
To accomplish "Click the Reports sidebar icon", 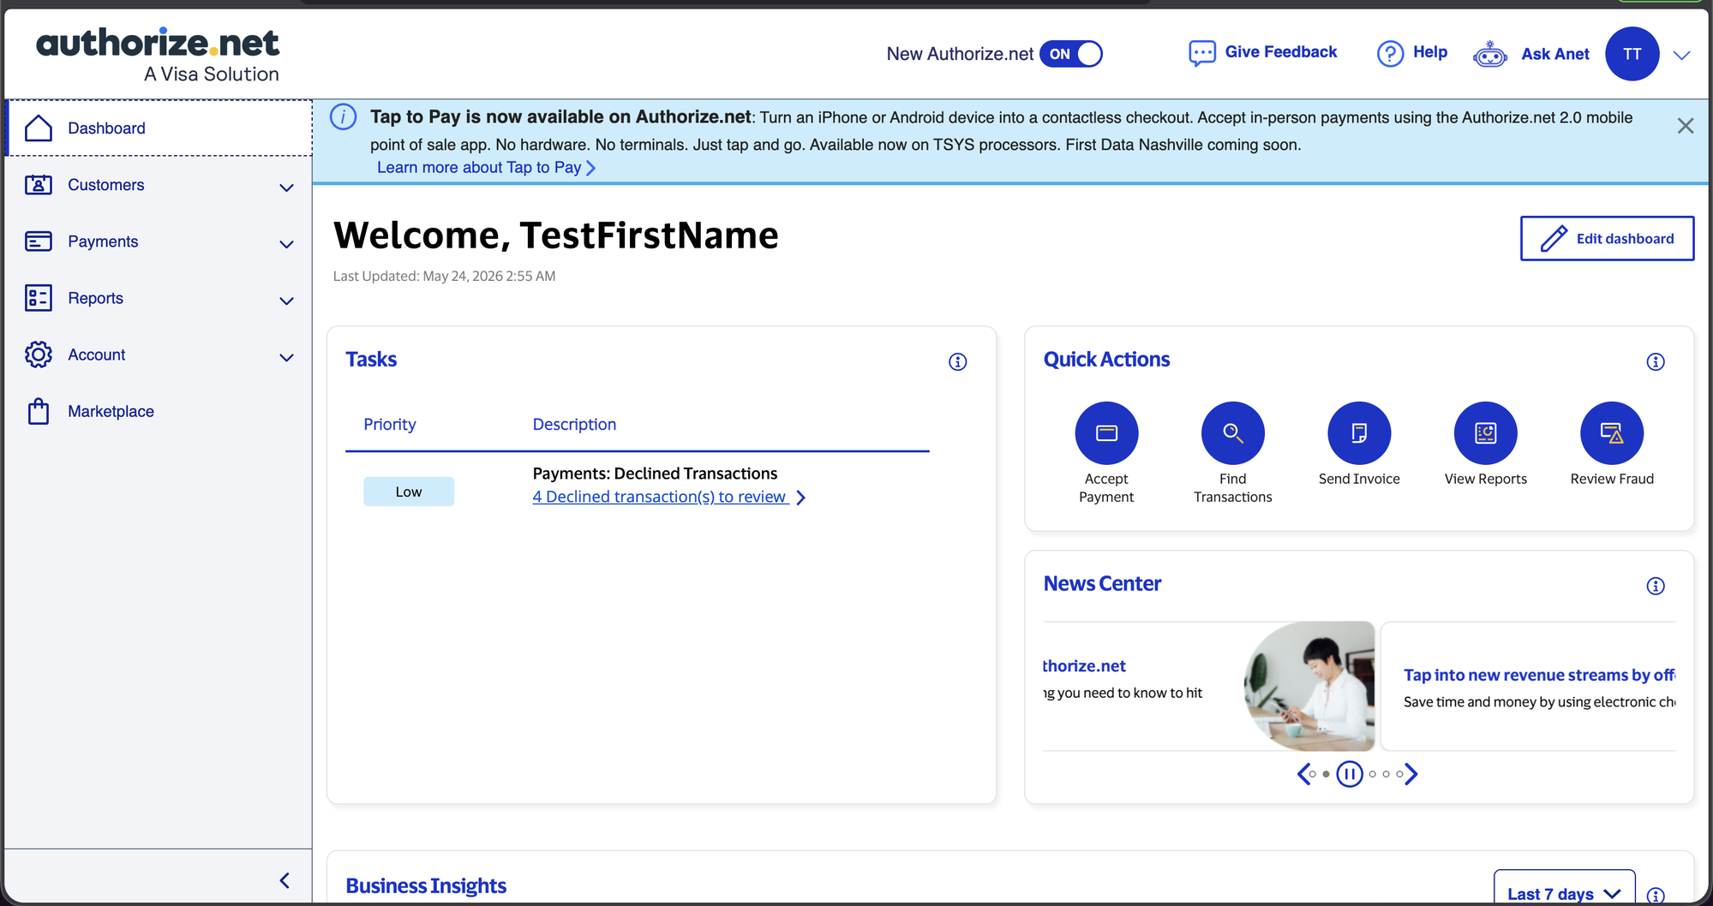I will point(39,298).
